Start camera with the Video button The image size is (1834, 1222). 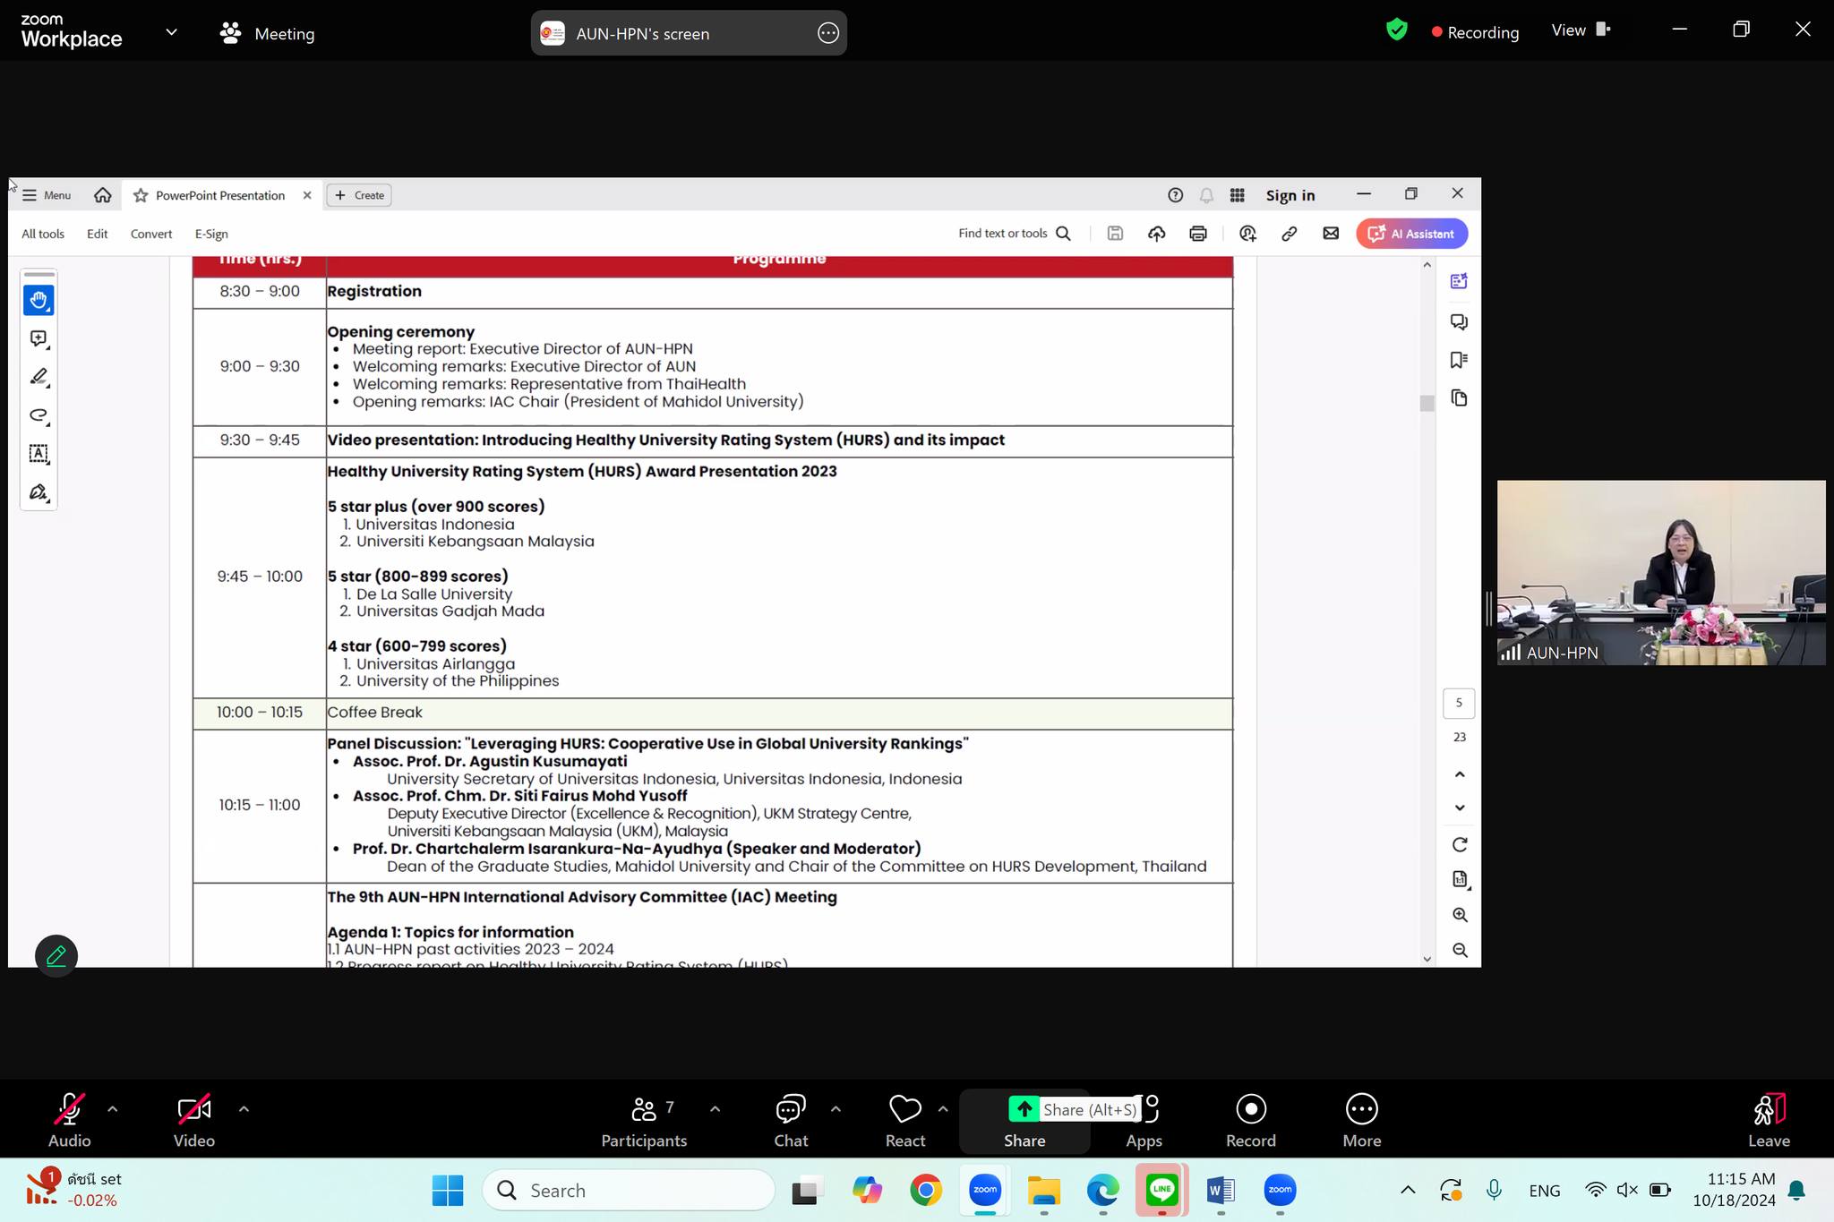194,1120
